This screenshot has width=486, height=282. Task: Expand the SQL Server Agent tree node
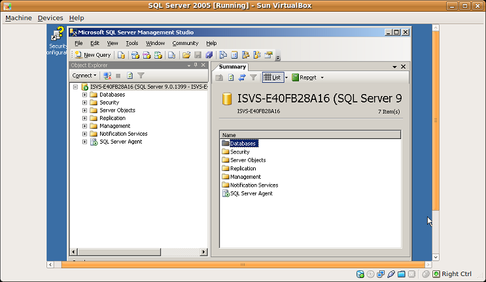(x=84, y=142)
